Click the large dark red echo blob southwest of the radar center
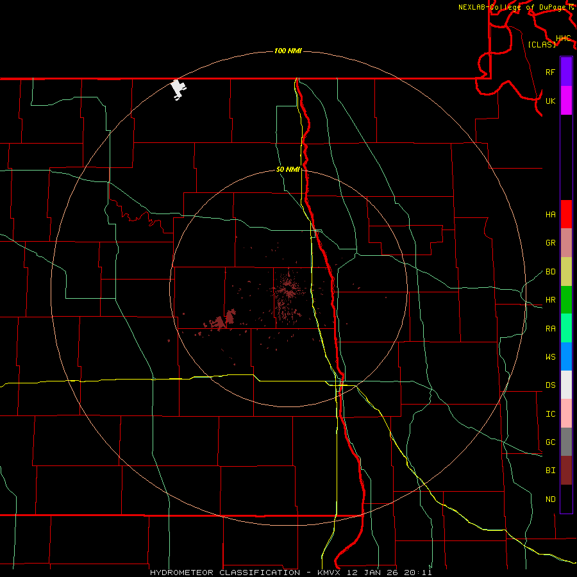Viewport: 577px width, 577px height. coord(221,320)
